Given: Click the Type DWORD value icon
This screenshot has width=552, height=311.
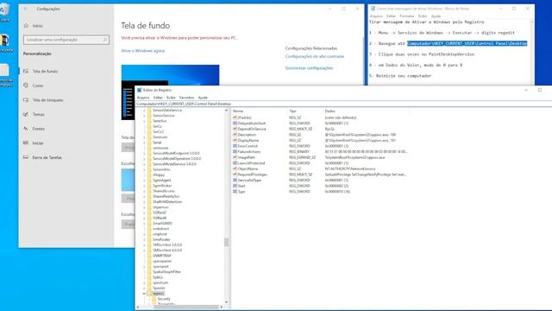Looking at the screenshot, I should (x=235, y=192).
